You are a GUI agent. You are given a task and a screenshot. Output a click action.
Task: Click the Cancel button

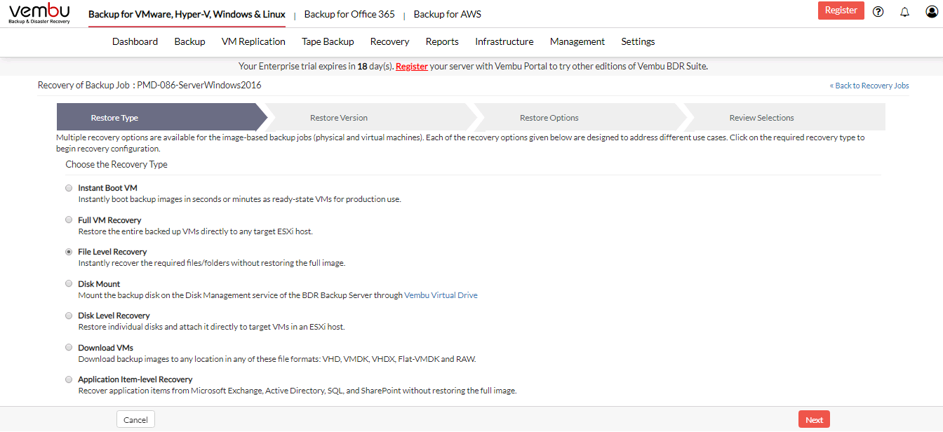click(135, 419)
